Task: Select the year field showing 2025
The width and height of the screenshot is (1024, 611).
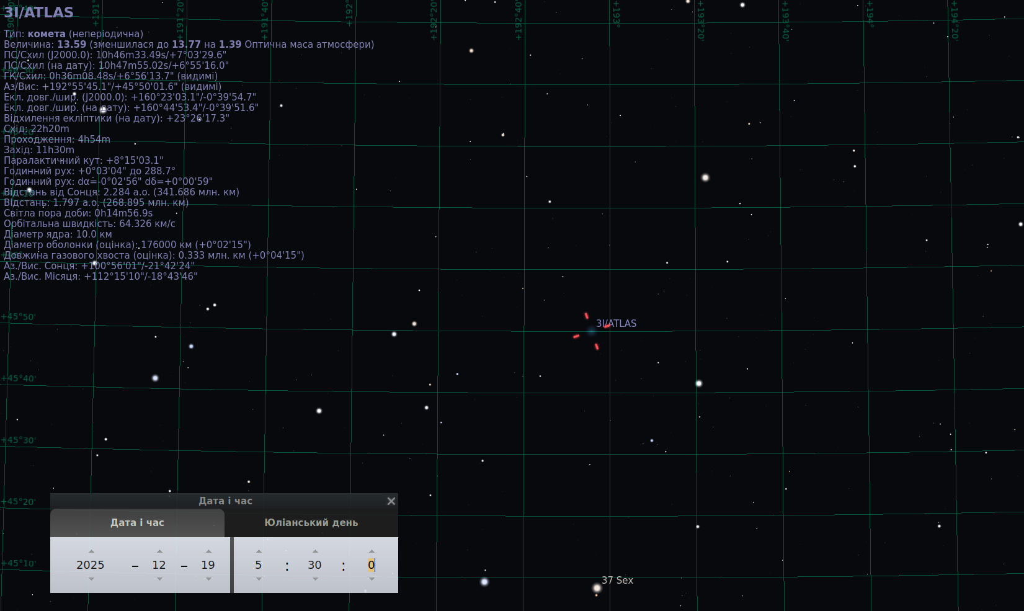Action: coord(91,565)
